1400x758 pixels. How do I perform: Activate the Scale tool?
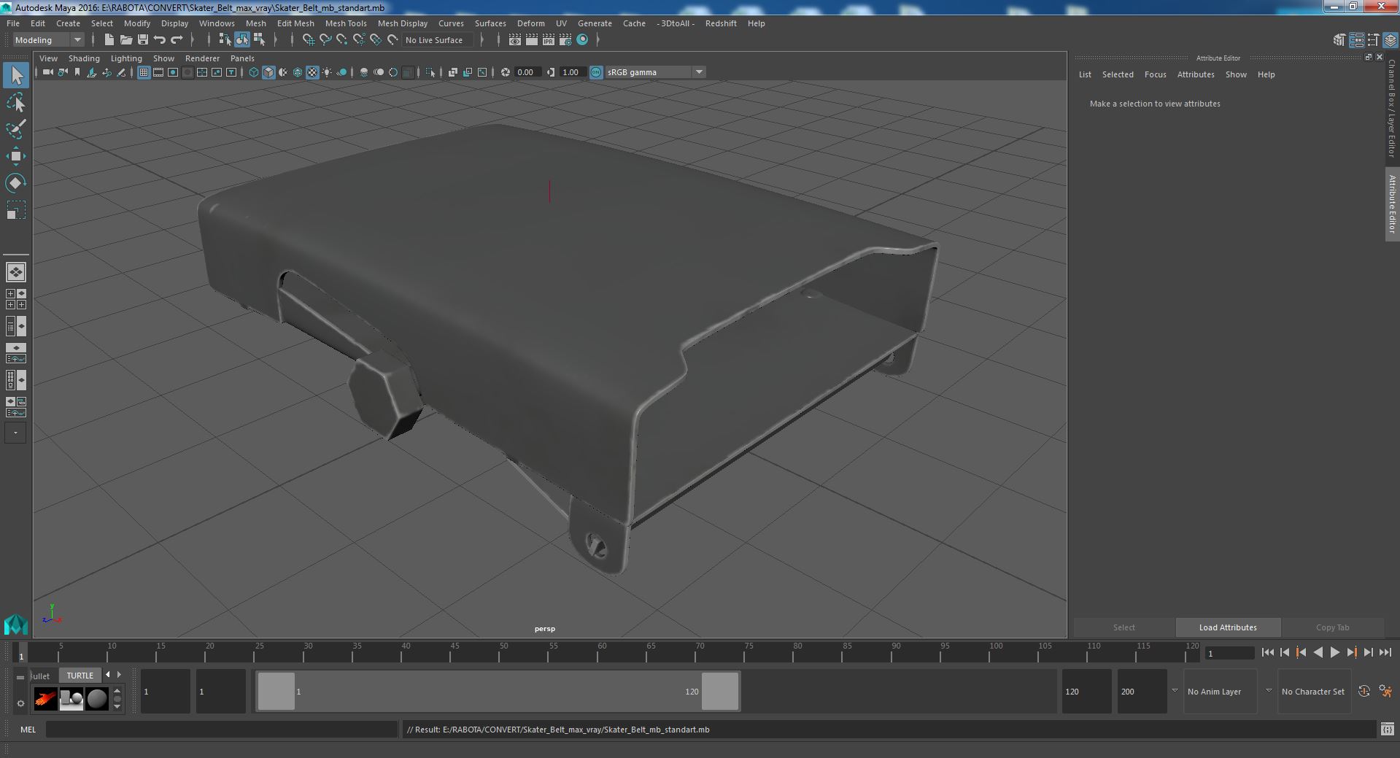click(x=15, y=210)
